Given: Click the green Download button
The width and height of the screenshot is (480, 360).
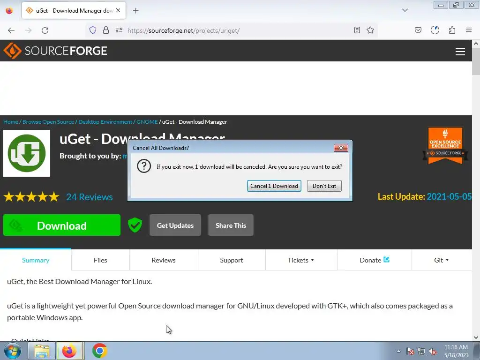Looking at the screenshot, I should (62, 225).
